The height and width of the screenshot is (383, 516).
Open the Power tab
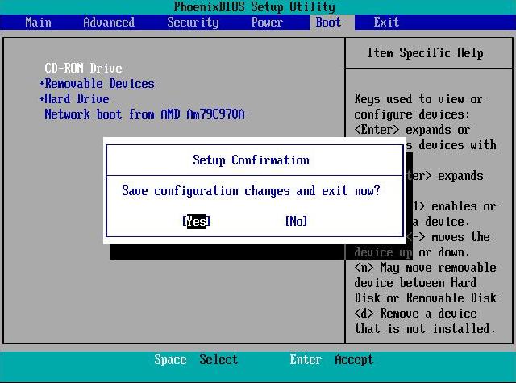[x=267, y=23]
